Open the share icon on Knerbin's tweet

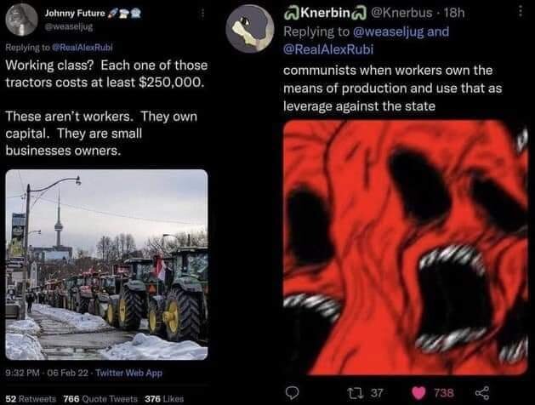click(x=482, y=393)
